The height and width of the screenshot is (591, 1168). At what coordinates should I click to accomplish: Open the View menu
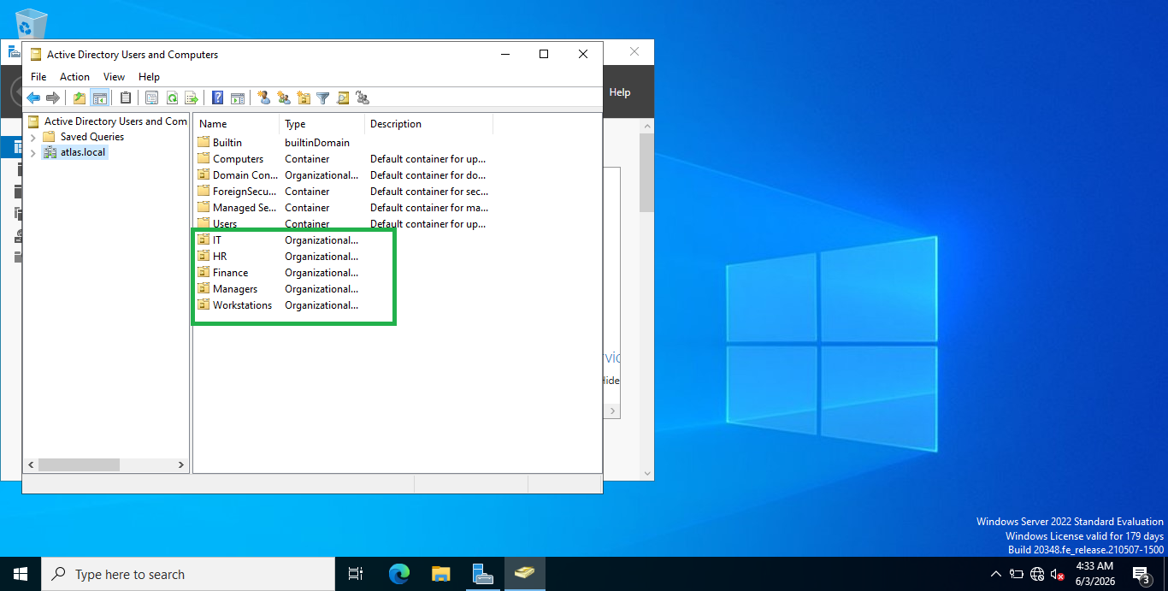[114, 77]
